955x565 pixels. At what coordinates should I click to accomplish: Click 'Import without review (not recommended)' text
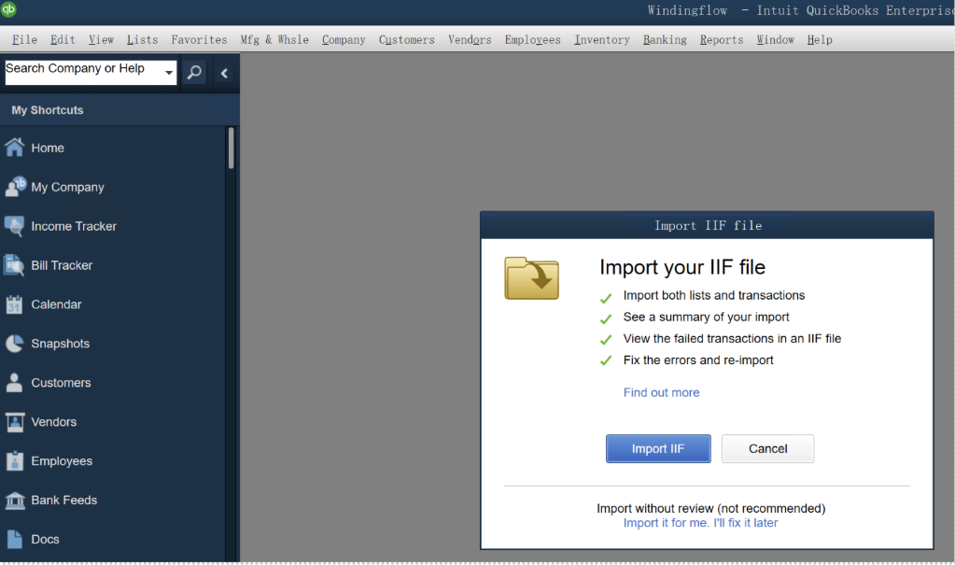tap(710, 508)
